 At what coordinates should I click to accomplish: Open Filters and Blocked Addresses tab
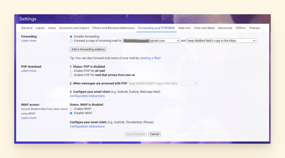click(114, 28)
